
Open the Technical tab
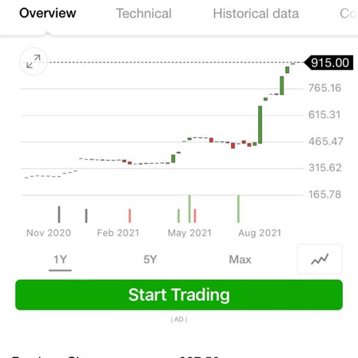pos(144,14)
